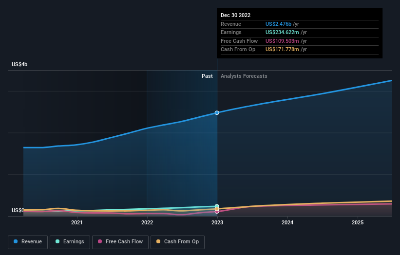Click the pink Free Cash Flow legend dot
400x255 pixels.
click(100, 241)
